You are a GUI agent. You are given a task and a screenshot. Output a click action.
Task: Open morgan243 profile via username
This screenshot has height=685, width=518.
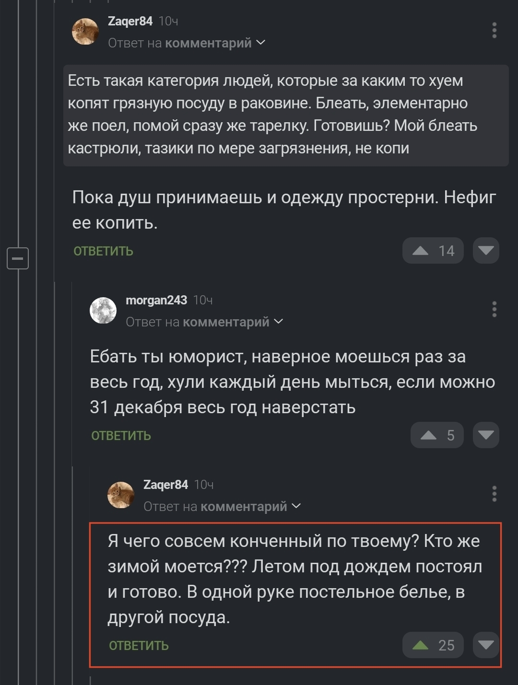point(156,300)
